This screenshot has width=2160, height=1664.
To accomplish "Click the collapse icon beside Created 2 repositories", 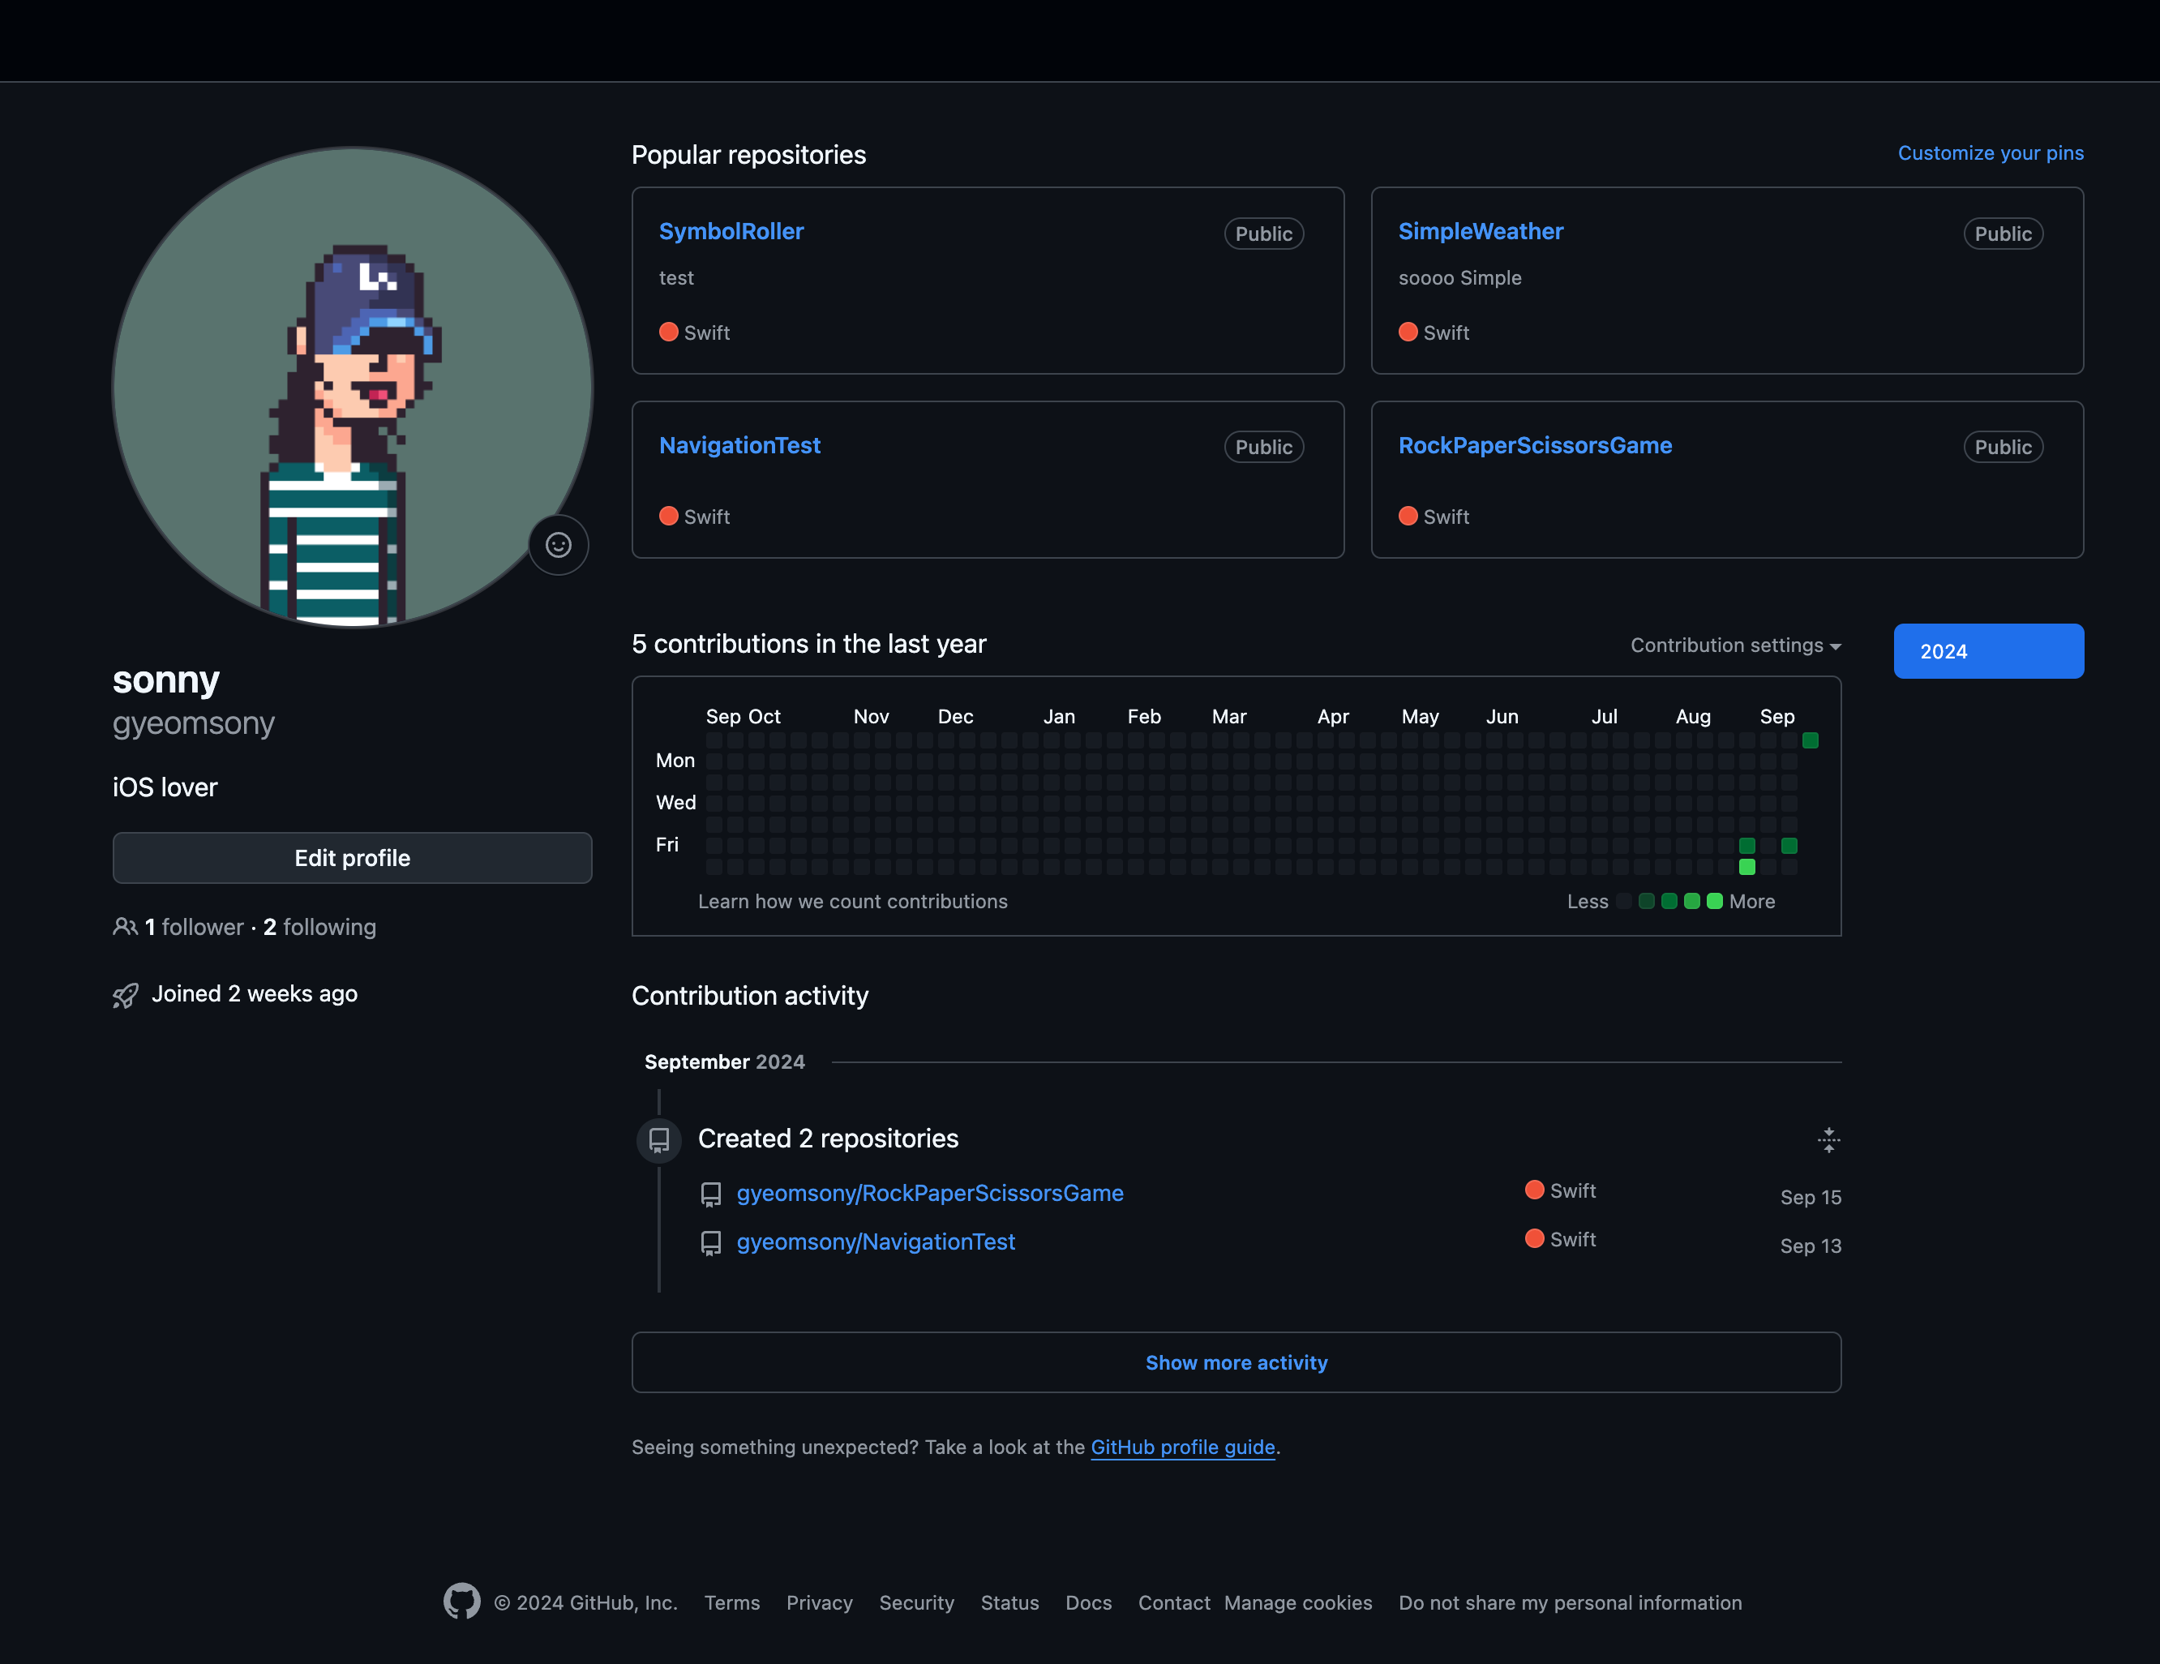I will (1828, 1139).
